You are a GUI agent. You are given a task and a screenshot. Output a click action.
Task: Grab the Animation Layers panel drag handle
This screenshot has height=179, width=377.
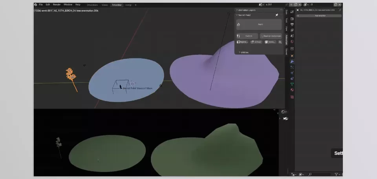pyautogui.click(x=281, y=10)
